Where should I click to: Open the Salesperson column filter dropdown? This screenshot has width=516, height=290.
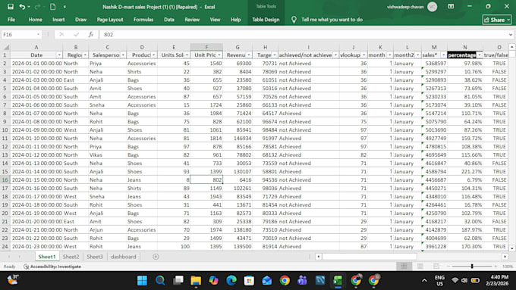(123, 55)
